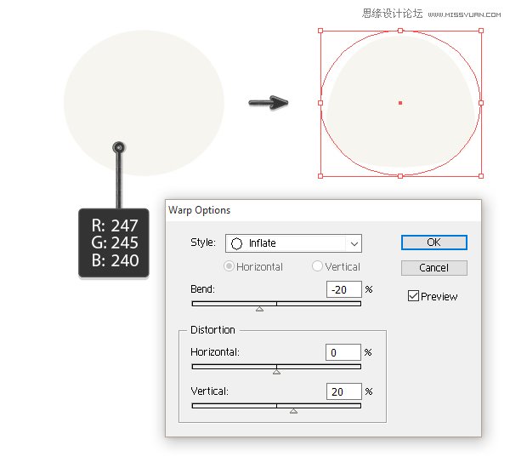The height and width of the screenshot is (468, 510).
Task: Select the Horizontal radio button
Action: pyautogui.click(x=229, y=266)
